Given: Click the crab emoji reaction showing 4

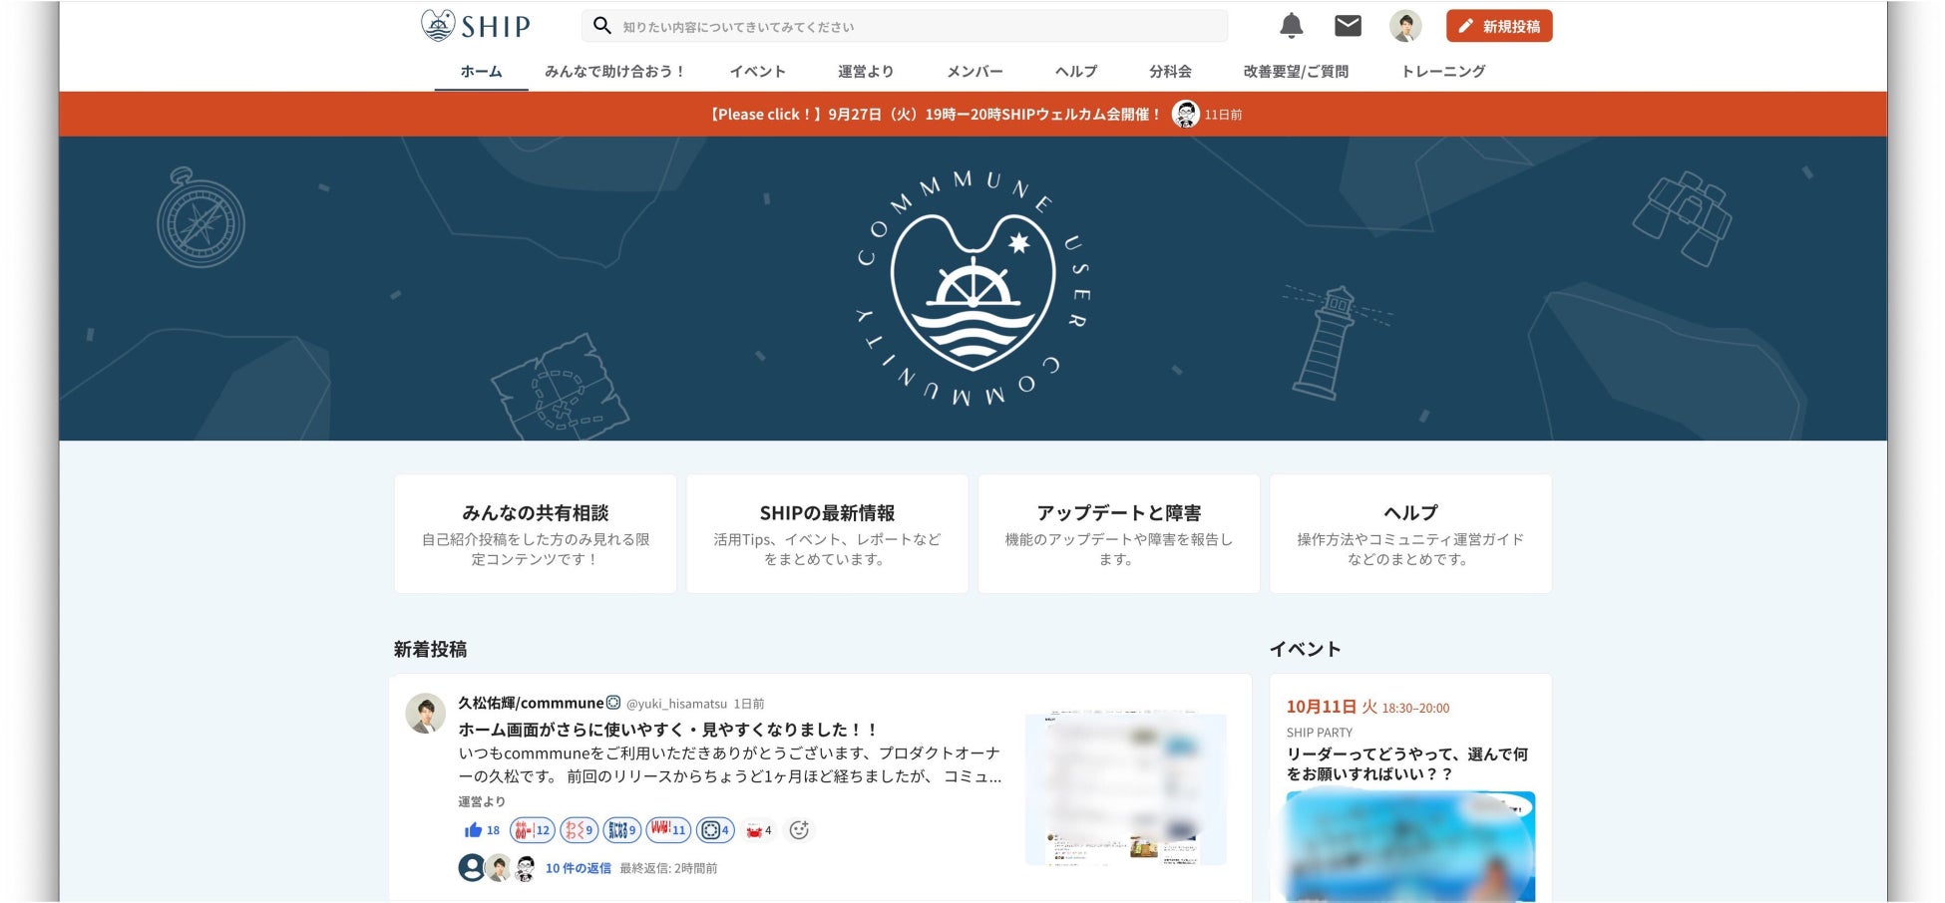Looking at the screenshot, I should pyautogui.click(x=759, y=830).
